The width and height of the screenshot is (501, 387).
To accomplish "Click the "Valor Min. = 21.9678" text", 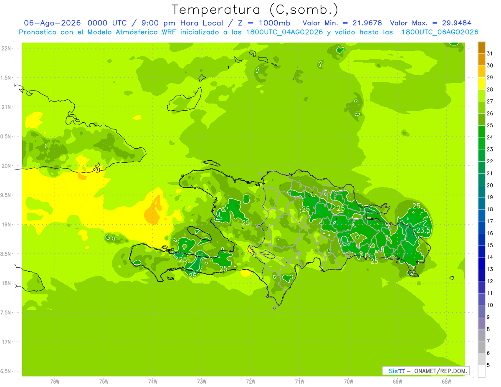I will click(342, 23).
